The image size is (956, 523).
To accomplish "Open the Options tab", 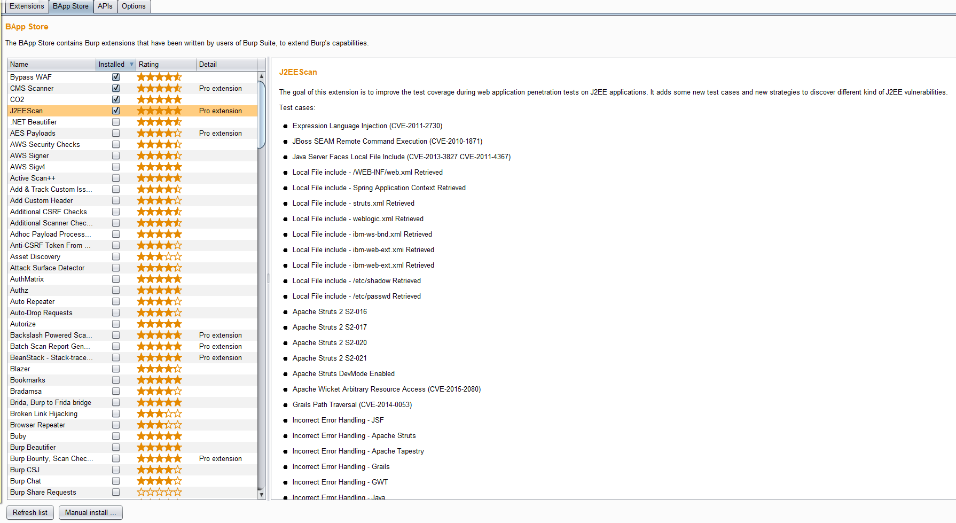I will point(134,6).
